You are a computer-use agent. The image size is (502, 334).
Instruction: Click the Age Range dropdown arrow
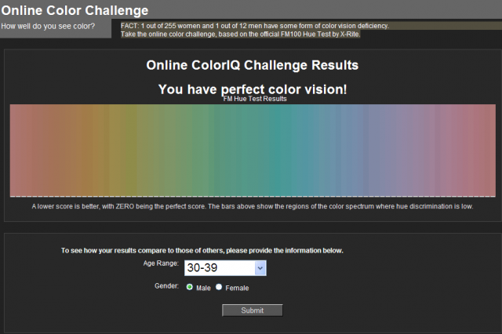tap(260, 268)
